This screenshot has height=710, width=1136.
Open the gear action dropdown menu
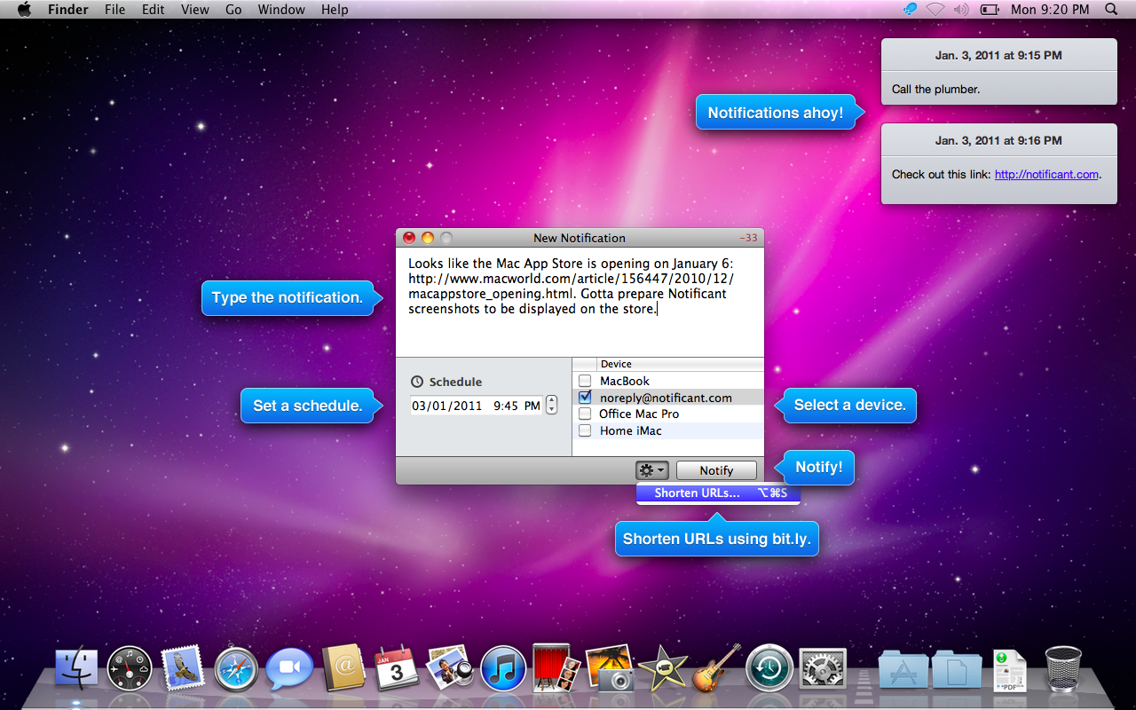pos(651,470)
